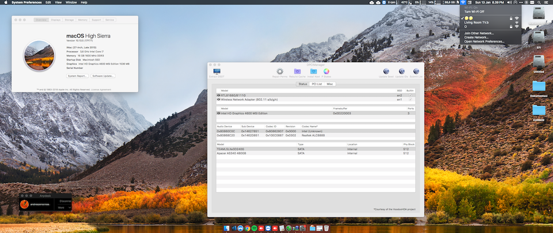Open the Install Kext tool

click(x=313, y=72)
